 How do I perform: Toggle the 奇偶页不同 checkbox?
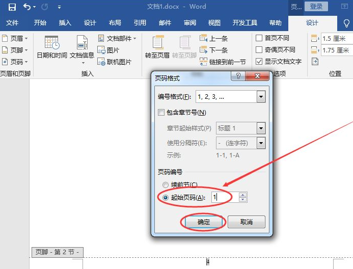coord(259,50)
